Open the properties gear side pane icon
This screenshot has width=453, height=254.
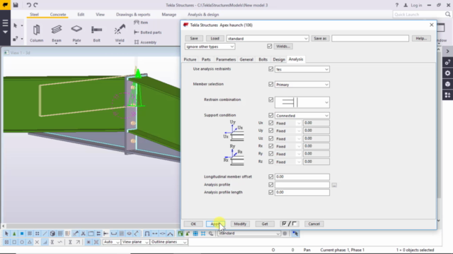(x=447, y=73)
